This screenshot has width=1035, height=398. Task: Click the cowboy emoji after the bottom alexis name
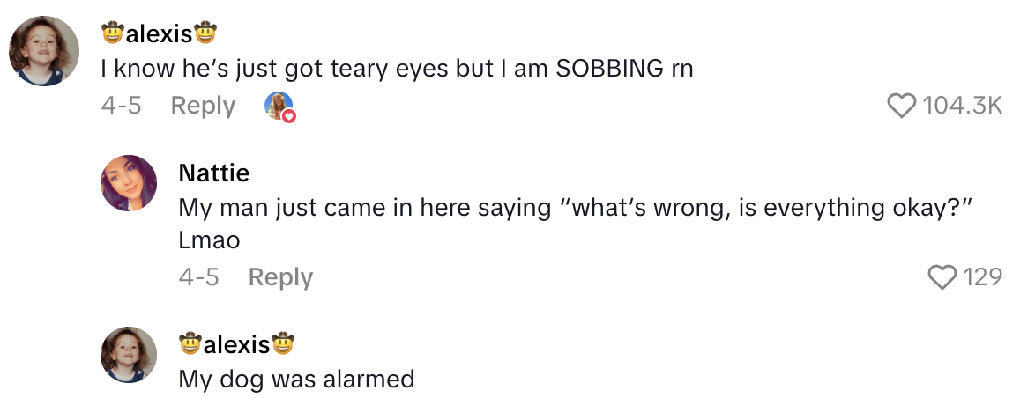(x=283, y=343)
